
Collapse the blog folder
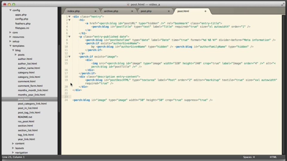point(13,50)
